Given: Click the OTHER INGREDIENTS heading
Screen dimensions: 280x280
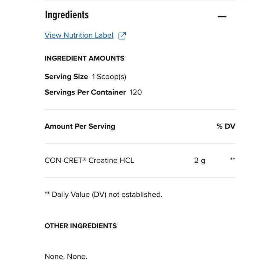Looking at the screenshot, I should 80,226.
